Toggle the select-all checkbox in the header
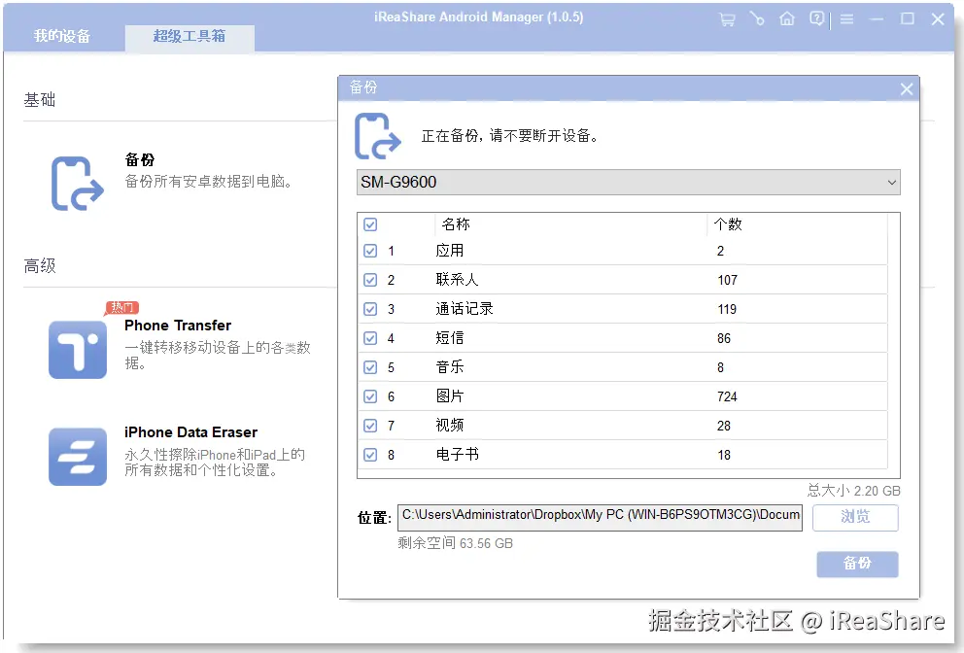This screenshot has width=964, height=653. (x=370, y=223)
